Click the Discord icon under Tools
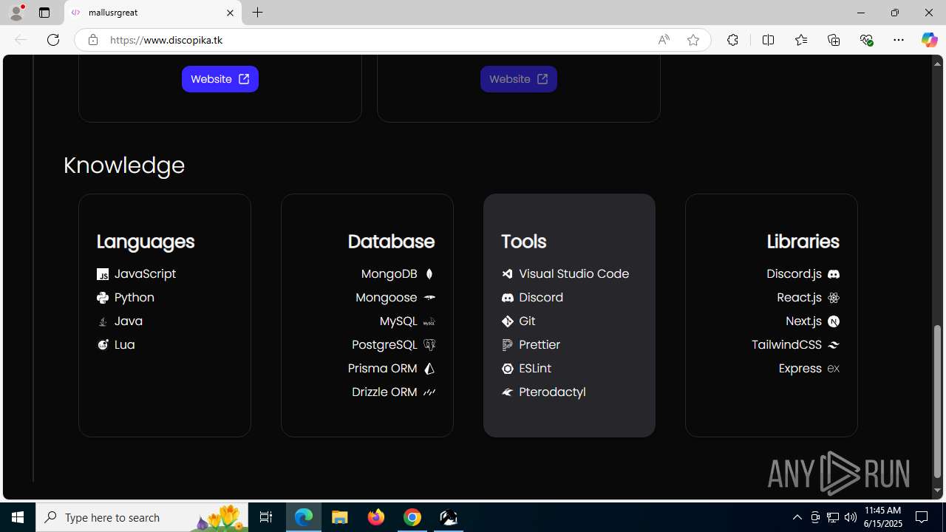The height and width of the screenshot is (532, 946). coord(507,298)
